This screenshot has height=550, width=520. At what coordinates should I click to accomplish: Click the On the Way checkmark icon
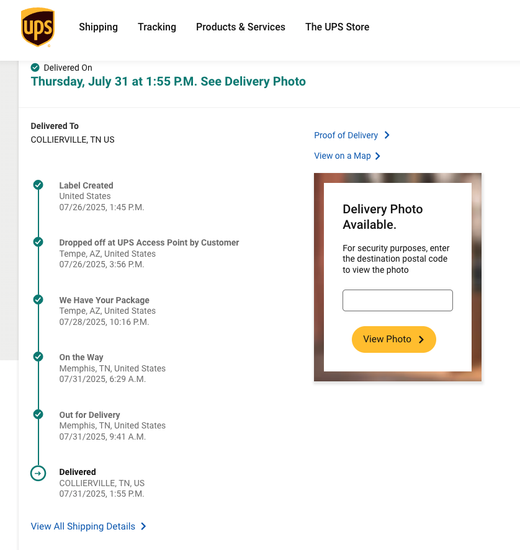[38, 357]
